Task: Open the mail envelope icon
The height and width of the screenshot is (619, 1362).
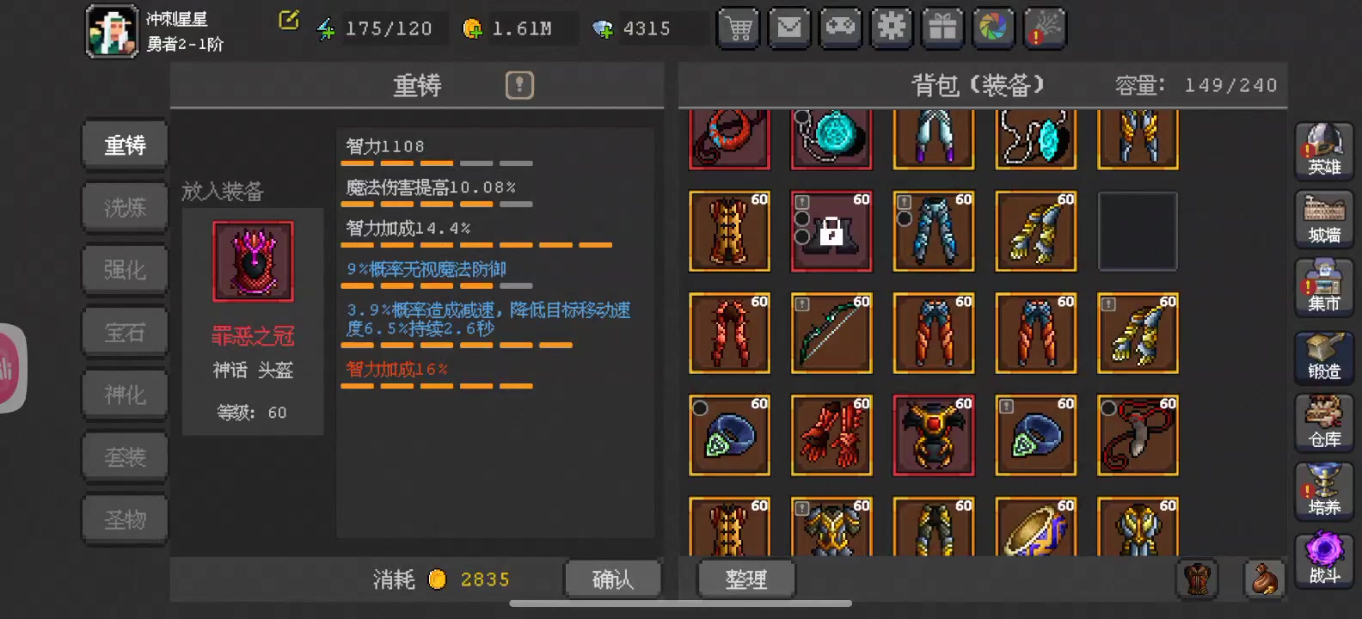Action: pos(789,28)
